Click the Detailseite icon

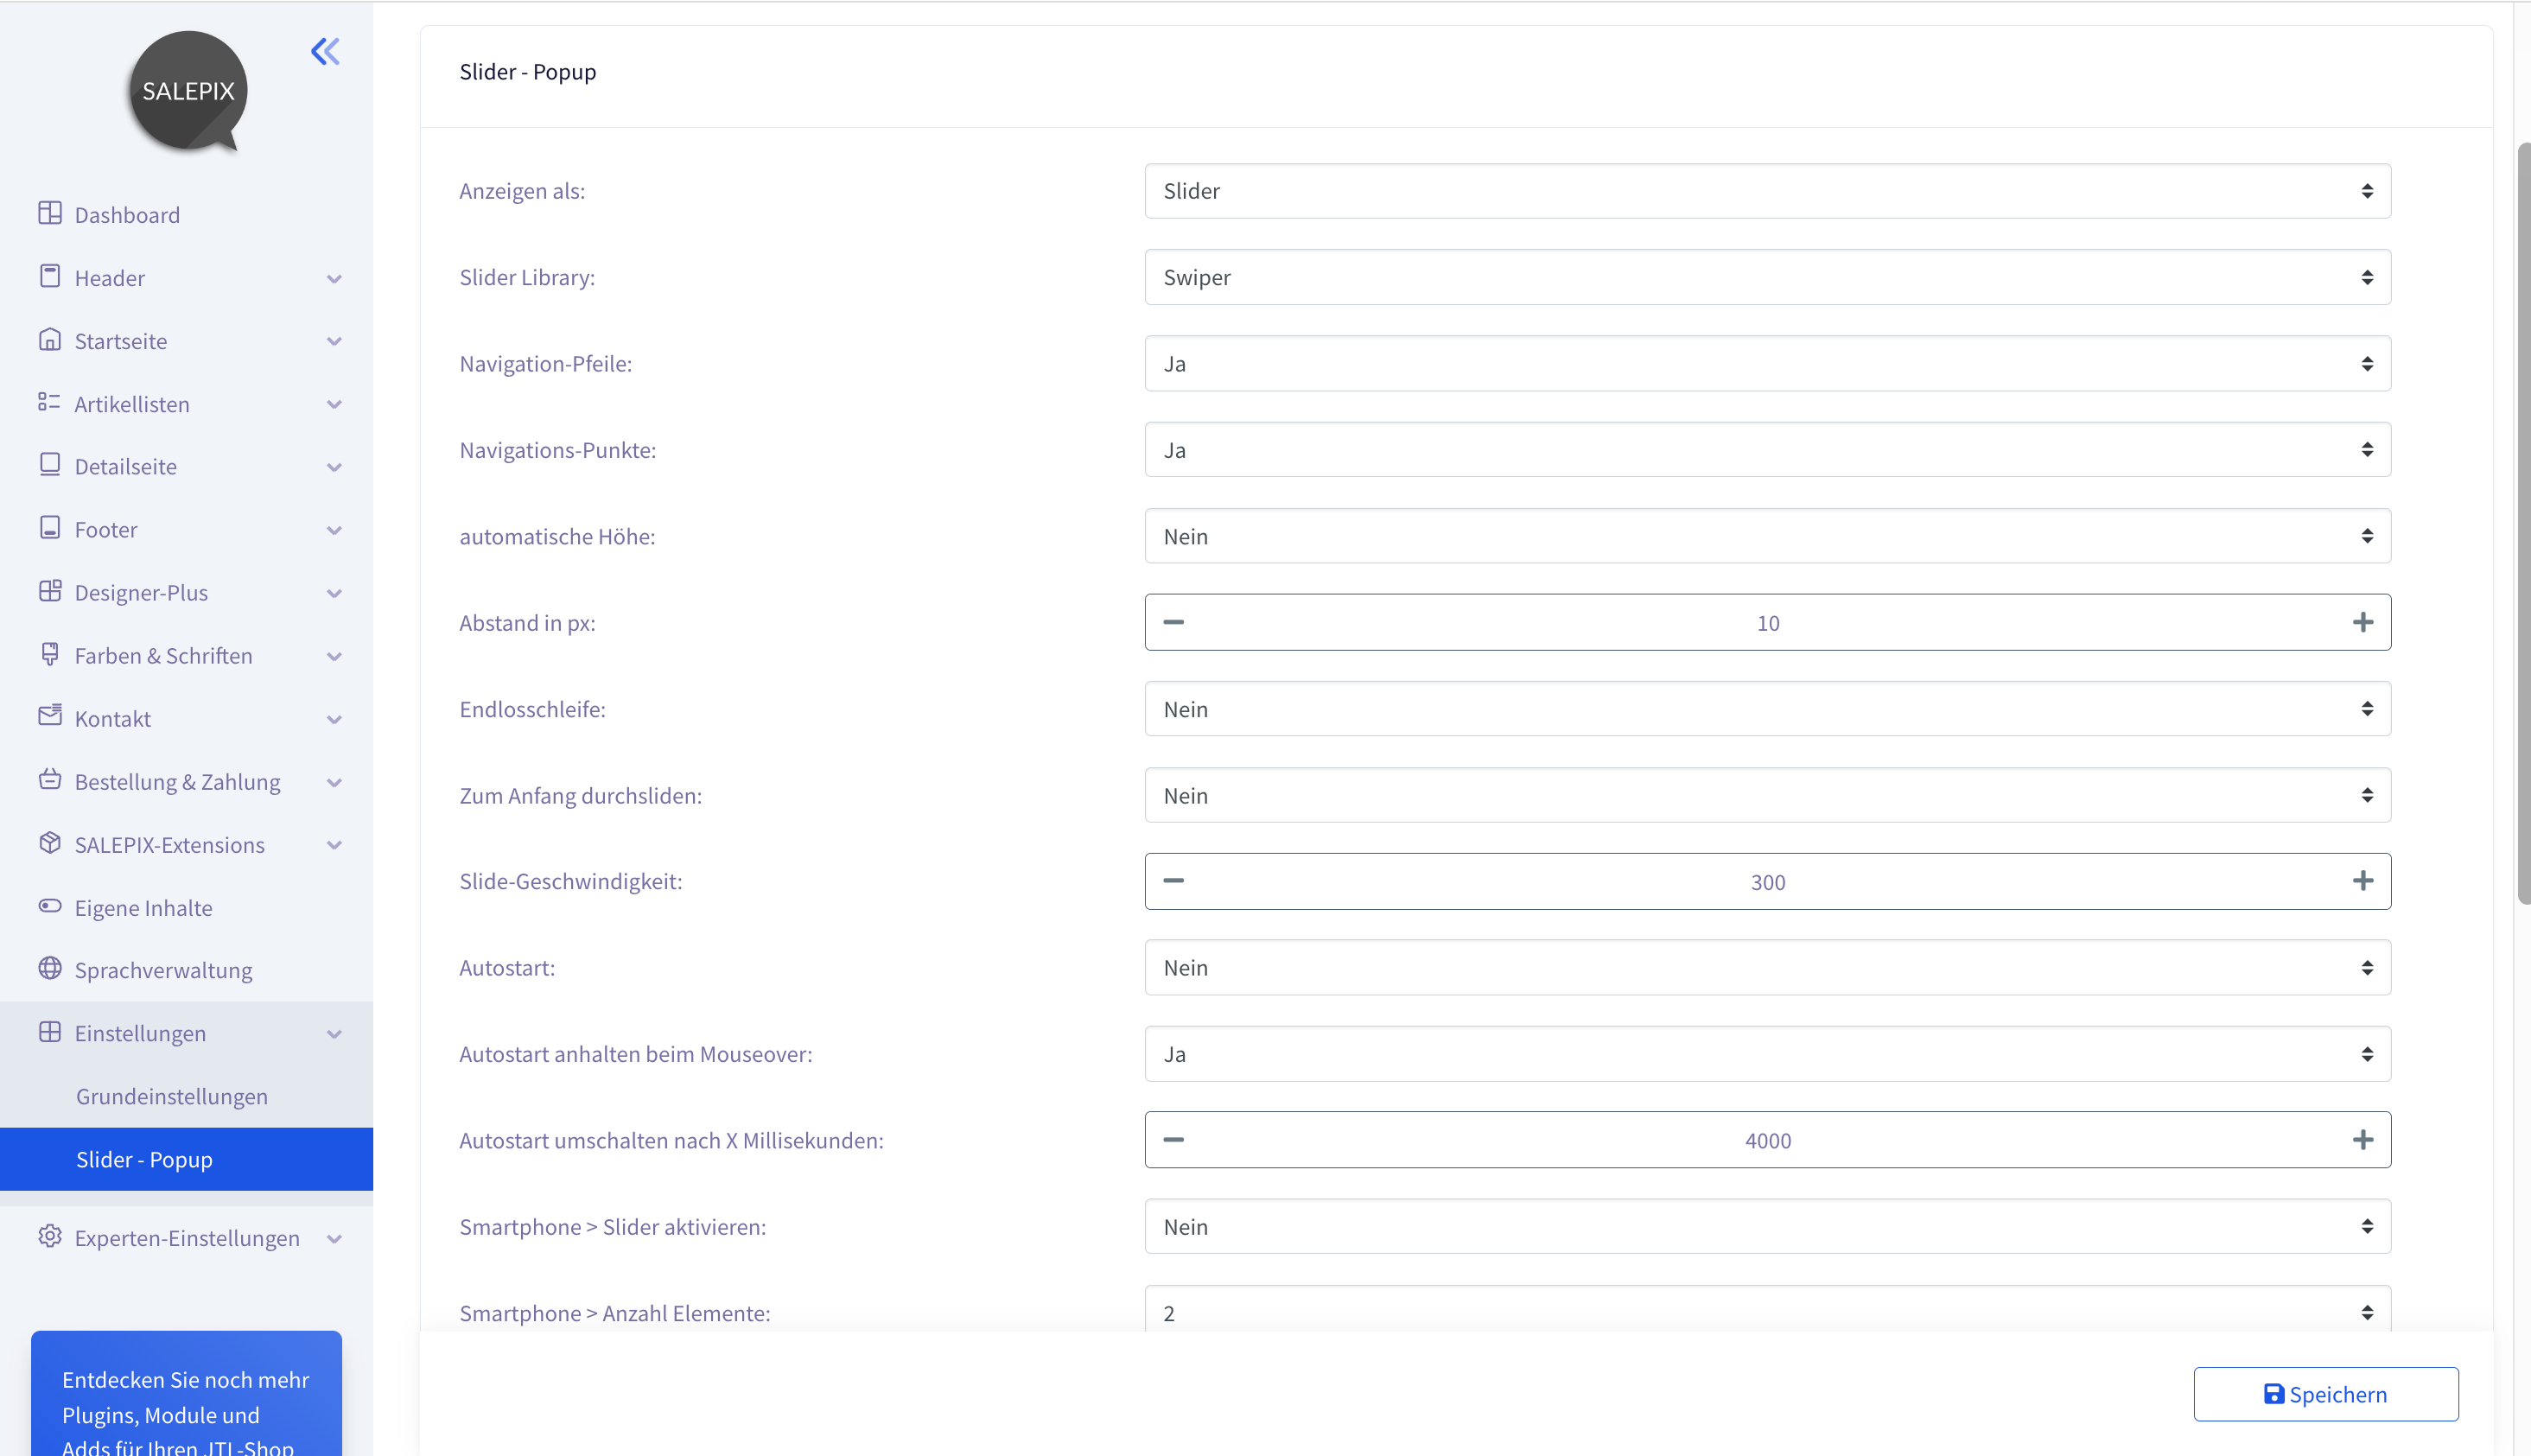tap(50, 465)
